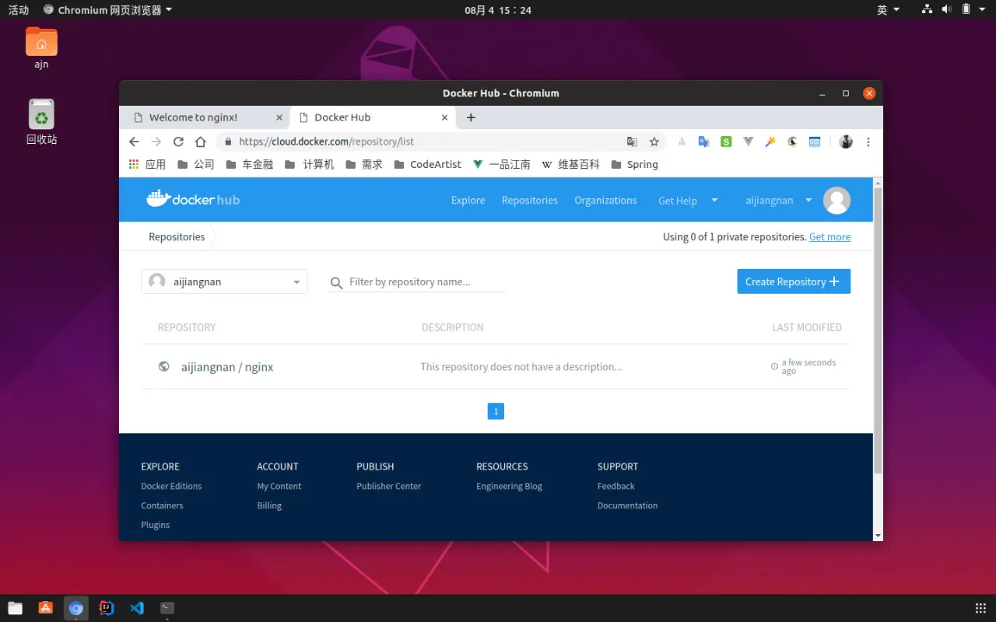Screen dimensions: 996x622
Task: Open the browser home page icon
Action: 201,142
